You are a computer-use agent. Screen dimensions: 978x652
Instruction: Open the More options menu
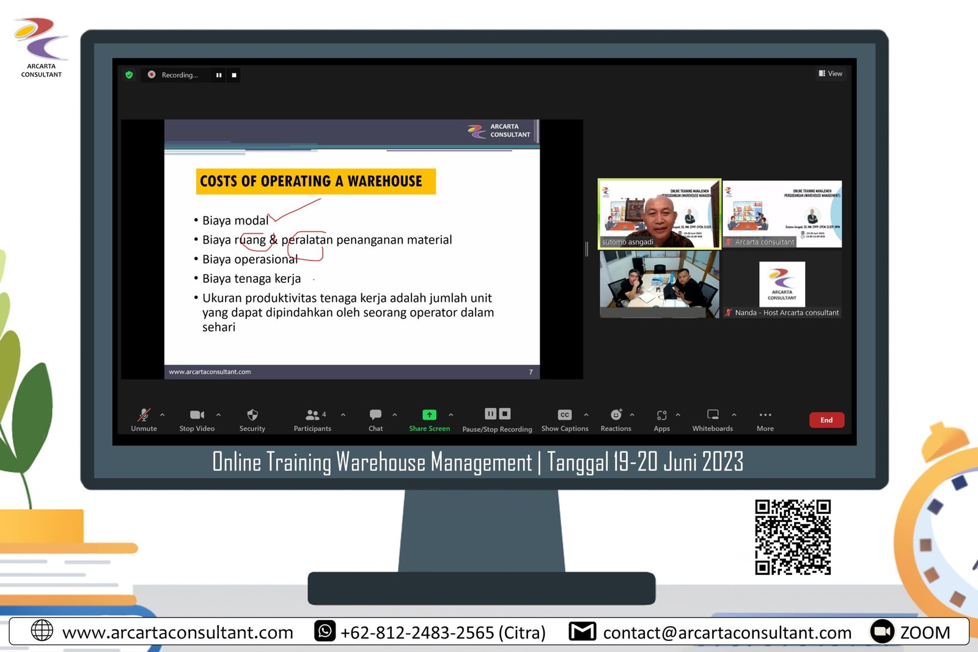[765, 416]
